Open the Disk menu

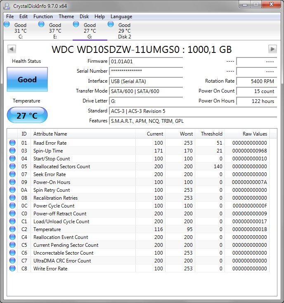coord(84,17)
